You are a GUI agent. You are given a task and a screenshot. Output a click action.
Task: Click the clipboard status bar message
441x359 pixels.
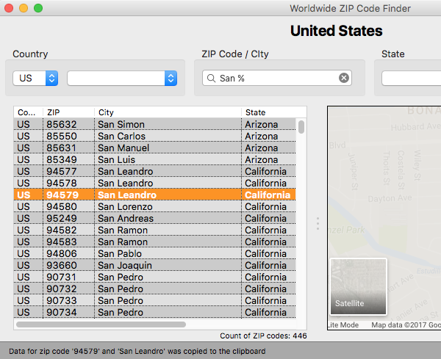click(137, 351)
